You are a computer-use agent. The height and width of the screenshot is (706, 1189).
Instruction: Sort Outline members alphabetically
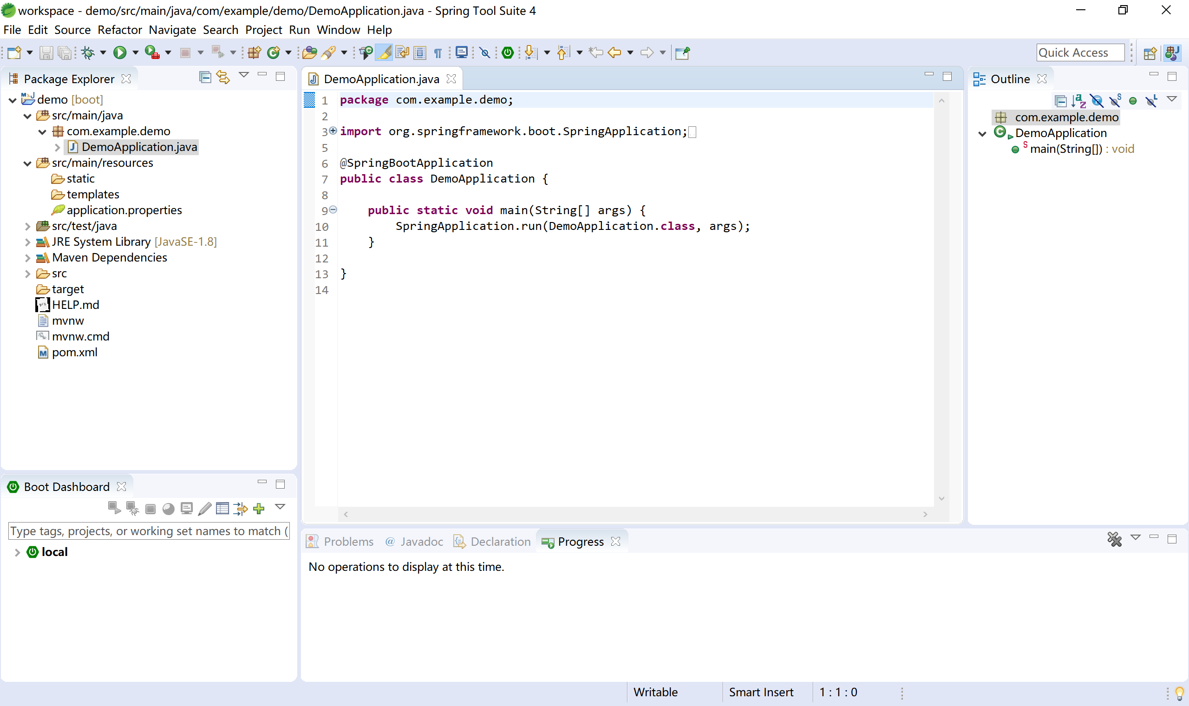[x=1078, y=100]
